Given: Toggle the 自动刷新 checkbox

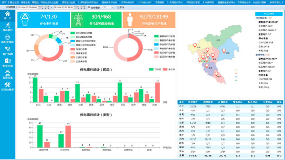Looking at the screenshot, I should pos(89,7).
